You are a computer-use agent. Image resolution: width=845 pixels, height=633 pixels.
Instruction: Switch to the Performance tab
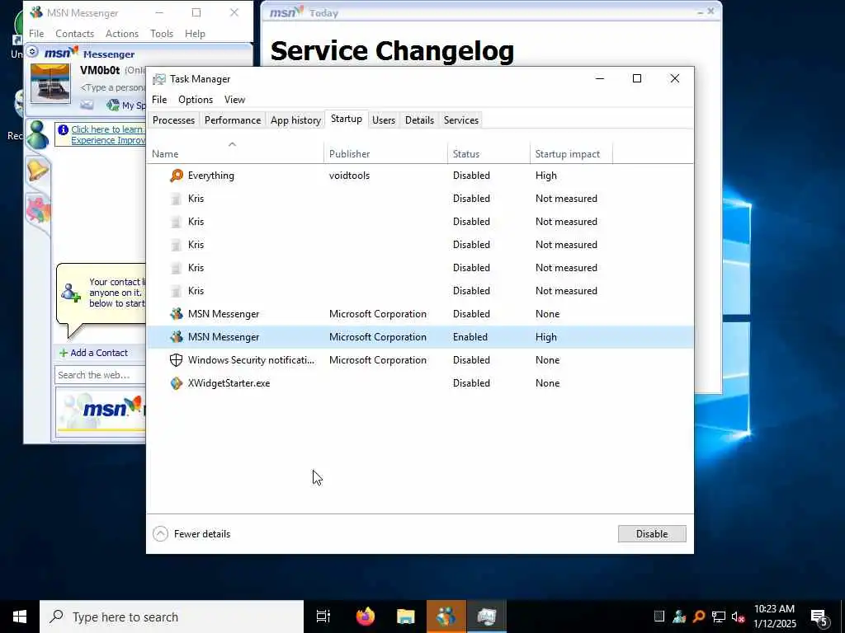(233, 120)
